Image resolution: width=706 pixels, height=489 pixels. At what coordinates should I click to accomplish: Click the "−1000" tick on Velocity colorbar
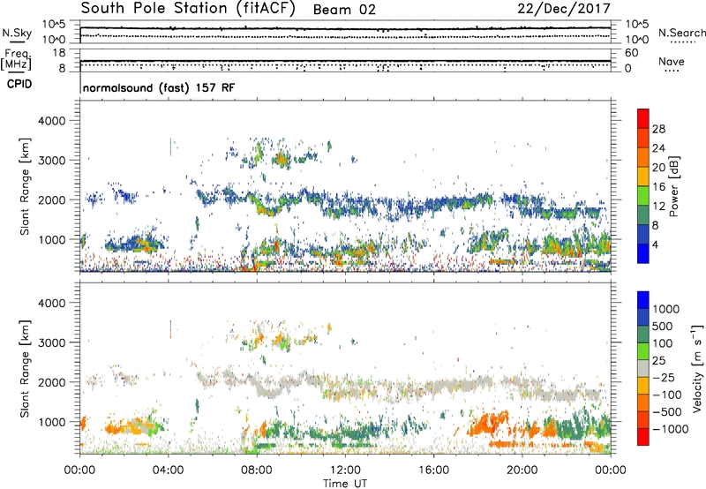(x=671, y=429)
